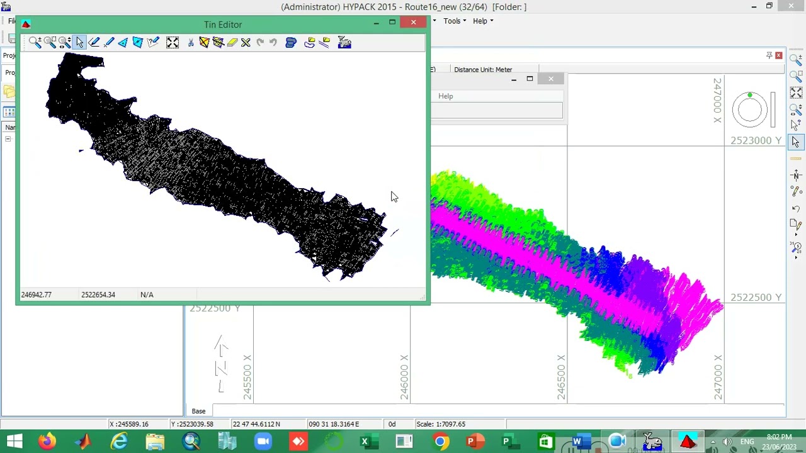Select the single triangle tool in Tin Editor
This screenshot has width=806, height=453.
[x=123, y=42]
